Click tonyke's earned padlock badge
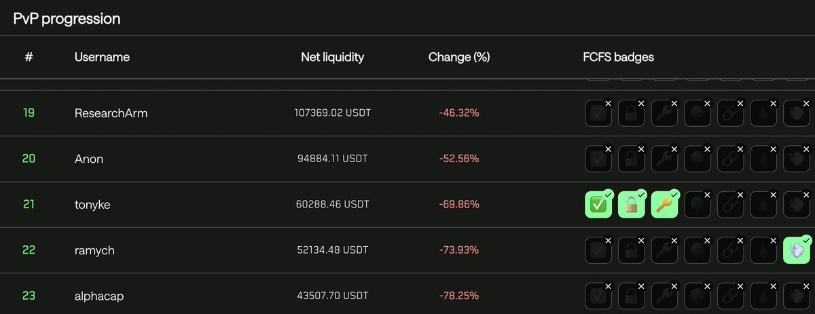Screen dimensions: 815x314 632,204
